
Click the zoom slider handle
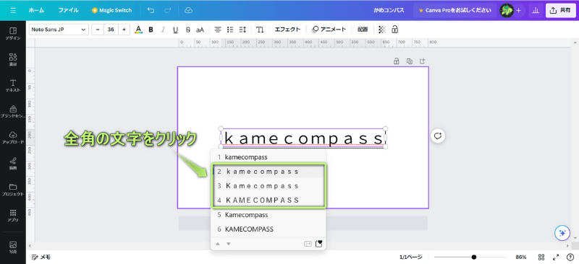pos(474,257)
